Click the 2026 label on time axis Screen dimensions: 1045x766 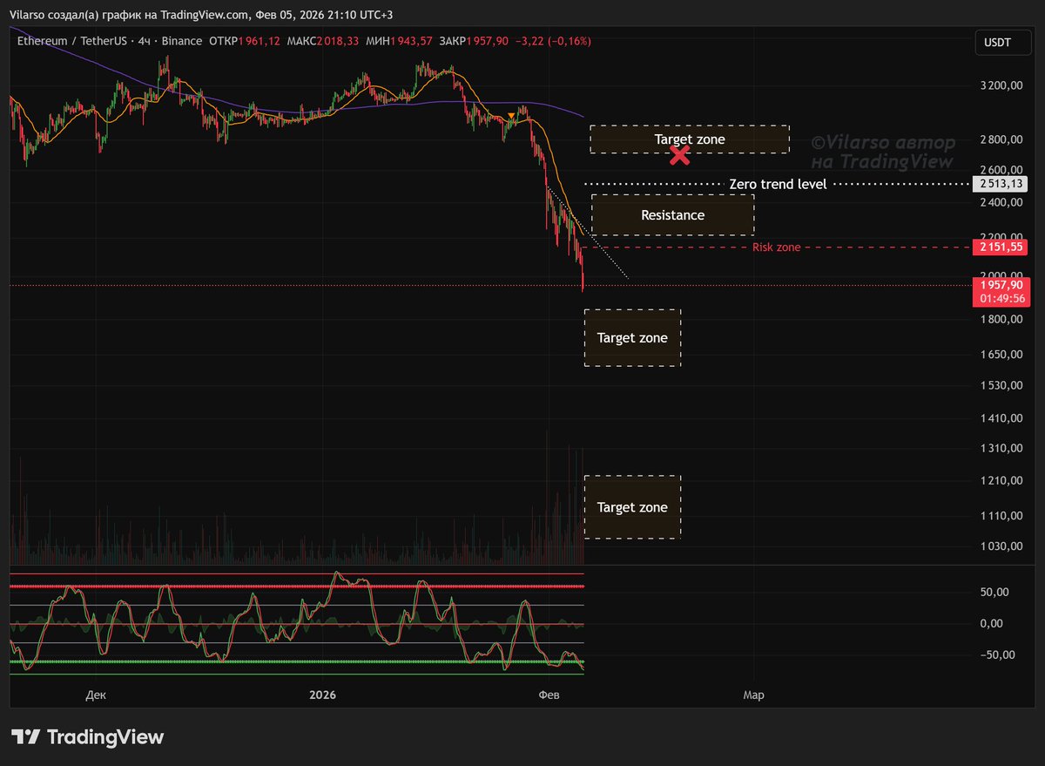coord(322,695)
